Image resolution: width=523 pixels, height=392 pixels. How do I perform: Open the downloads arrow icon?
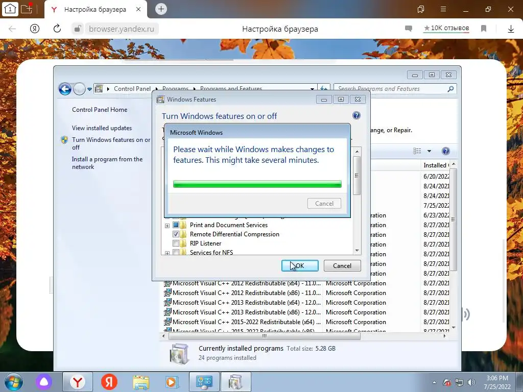pyautogui.click(x=511, y=29)
